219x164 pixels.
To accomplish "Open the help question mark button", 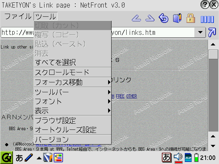I will 205,4.
